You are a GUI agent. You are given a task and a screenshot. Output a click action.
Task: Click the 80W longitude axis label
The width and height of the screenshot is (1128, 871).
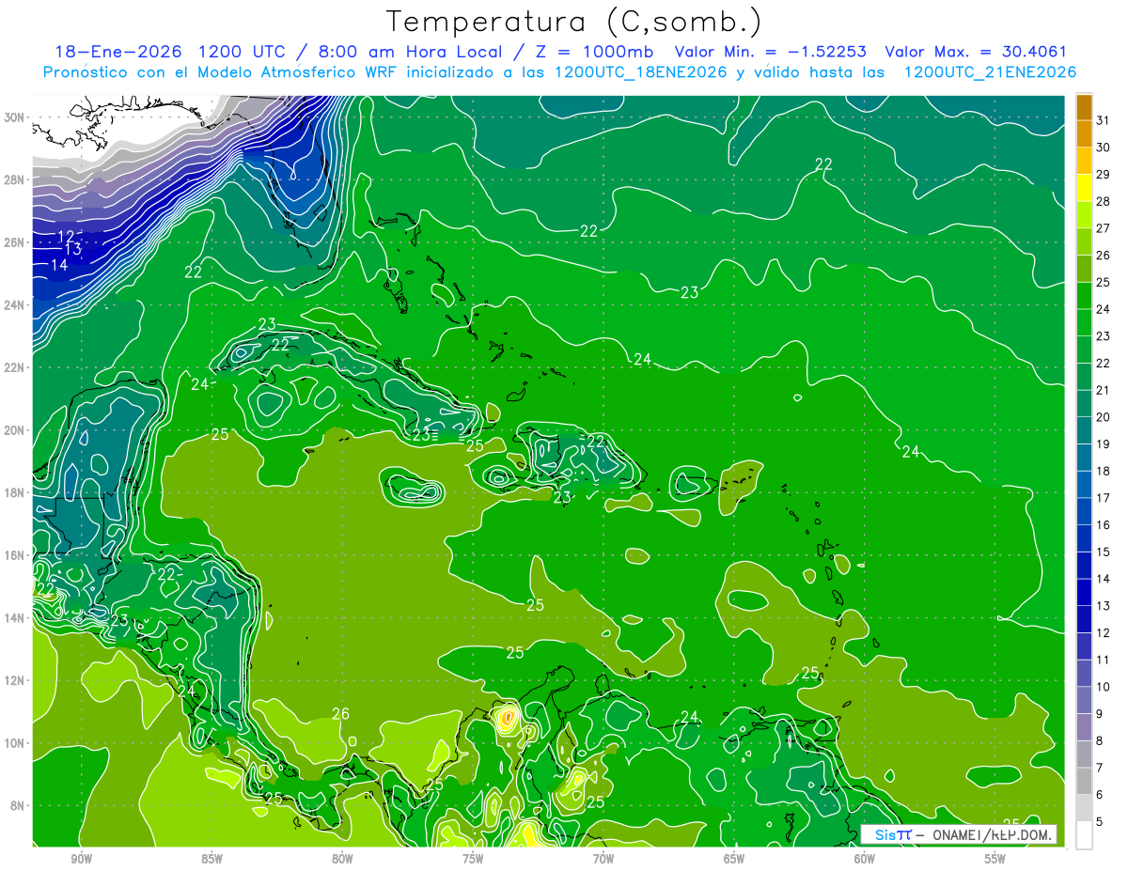342,860
